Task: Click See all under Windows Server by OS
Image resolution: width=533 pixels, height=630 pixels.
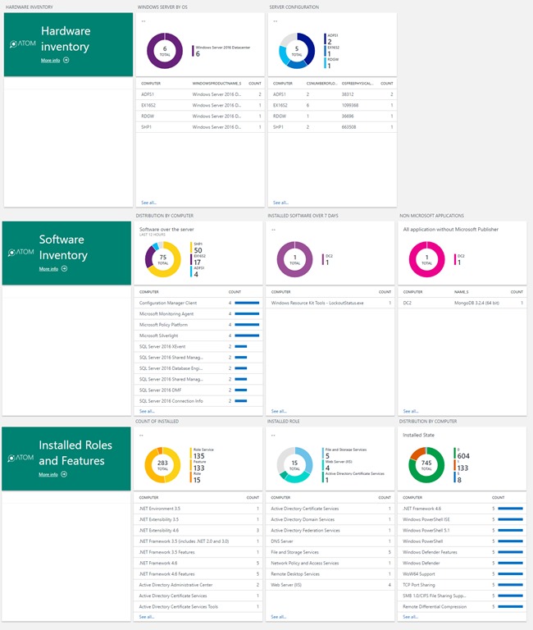Action: coord(148,203)
